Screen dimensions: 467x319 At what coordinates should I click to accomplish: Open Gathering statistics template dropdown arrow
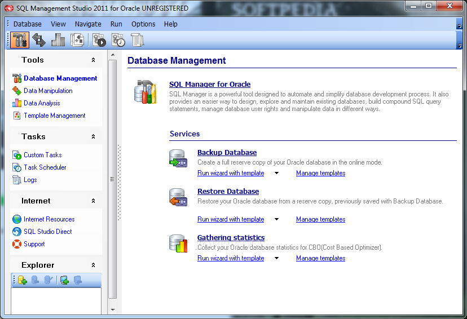tap(277, 258)
